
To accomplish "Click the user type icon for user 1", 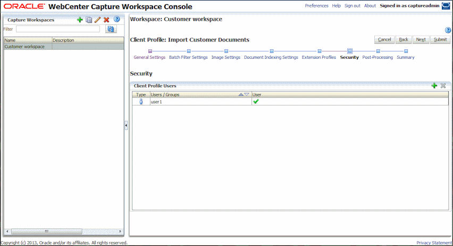I will pos(141,101).
